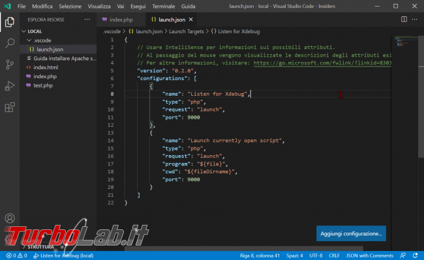Click the "${fileDirname}" value
This screenshot has height=260, width=424.
(x=209, y=172)
